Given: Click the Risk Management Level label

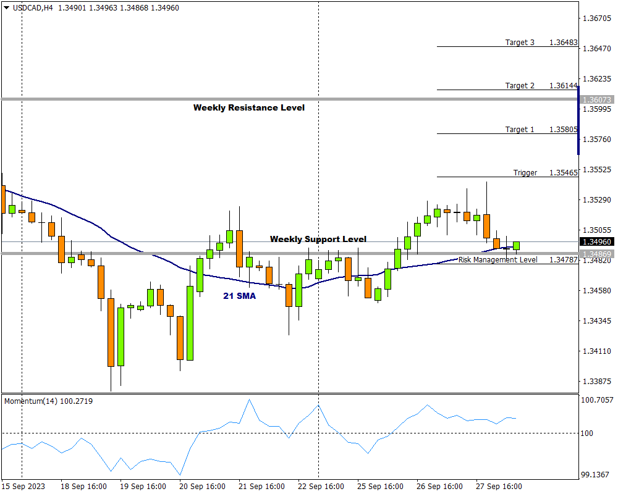Looking at the screenshot, I should pyautogui.click(x=497, y=260).
